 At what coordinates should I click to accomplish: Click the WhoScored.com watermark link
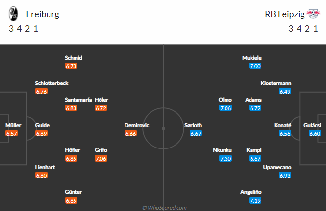tap(164, 208)
